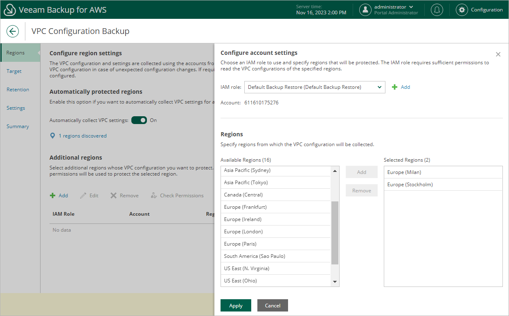This screenshot has height=316, width=509.
Task: Click the Remove button between region lists
Action: 362,190
